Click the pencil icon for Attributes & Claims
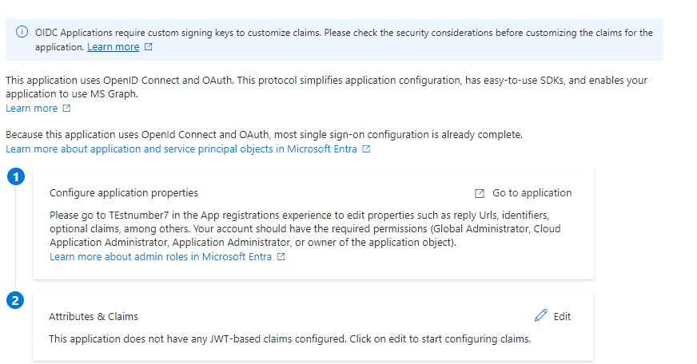This screenshot has width=697, height=364. 540,315
